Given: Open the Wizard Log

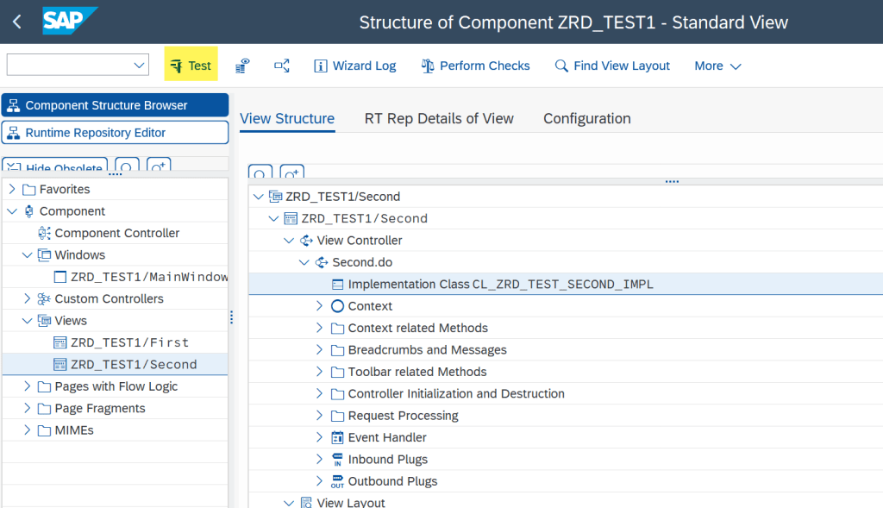Looking at the screenshot, I should 354,66.
